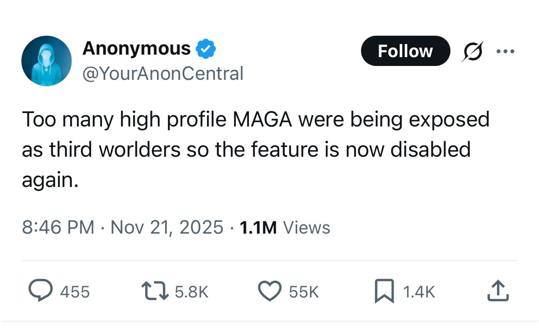Open the hooded figure profile avatar
The height and width of the screenshot is (329, 539).
click(47, 61)
